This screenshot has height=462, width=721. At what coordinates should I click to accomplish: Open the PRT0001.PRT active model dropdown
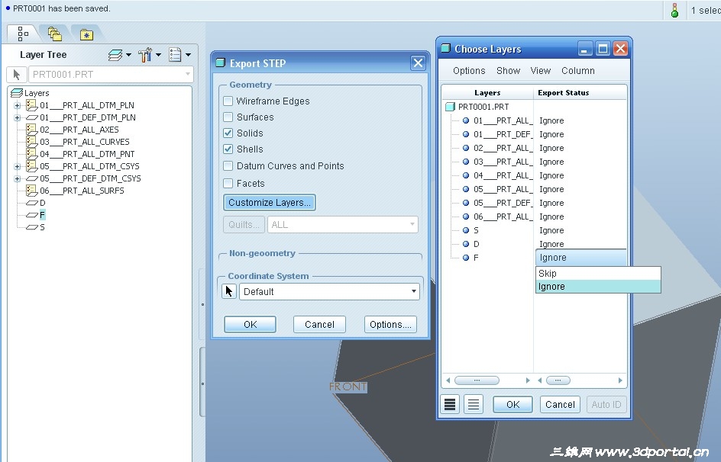pos(111,74)
